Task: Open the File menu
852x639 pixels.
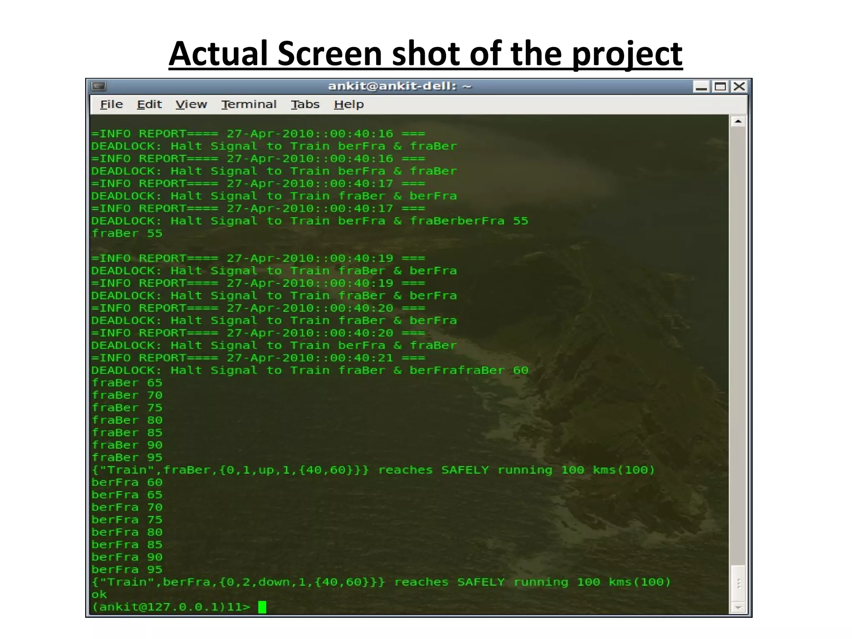Action: click(x=111, y=104)
